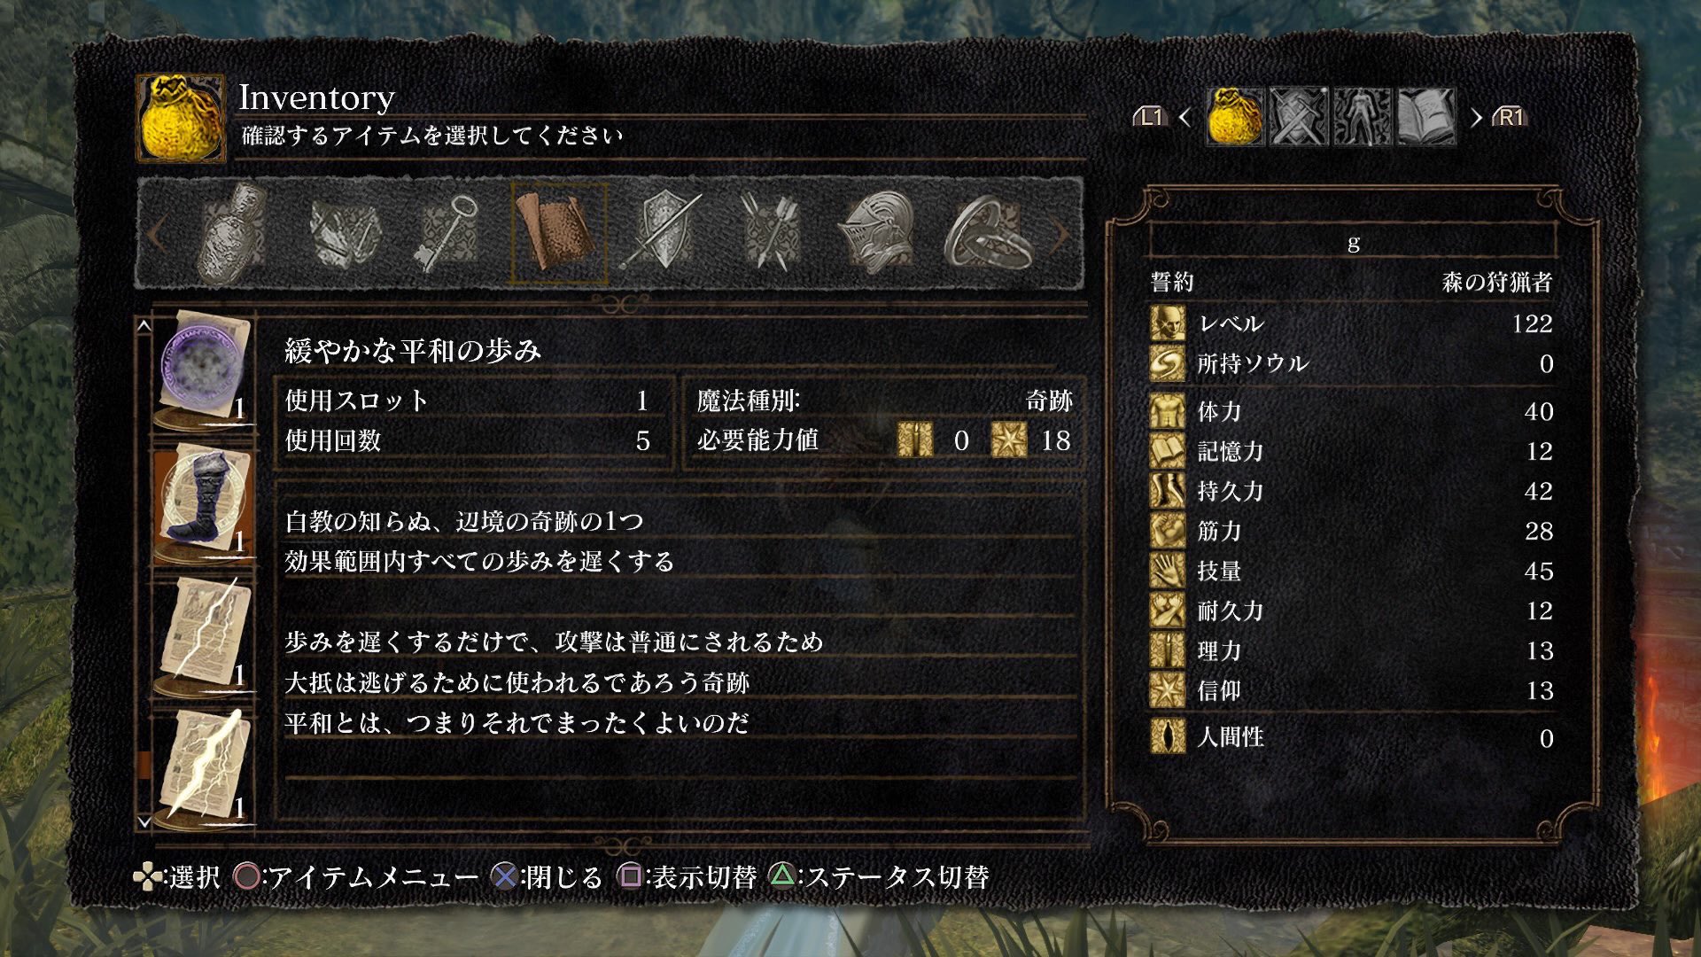The height and width of the screenshot is (957, 1701).
Task: Select the spell scroll category icon
Action: tap(558, 233)
